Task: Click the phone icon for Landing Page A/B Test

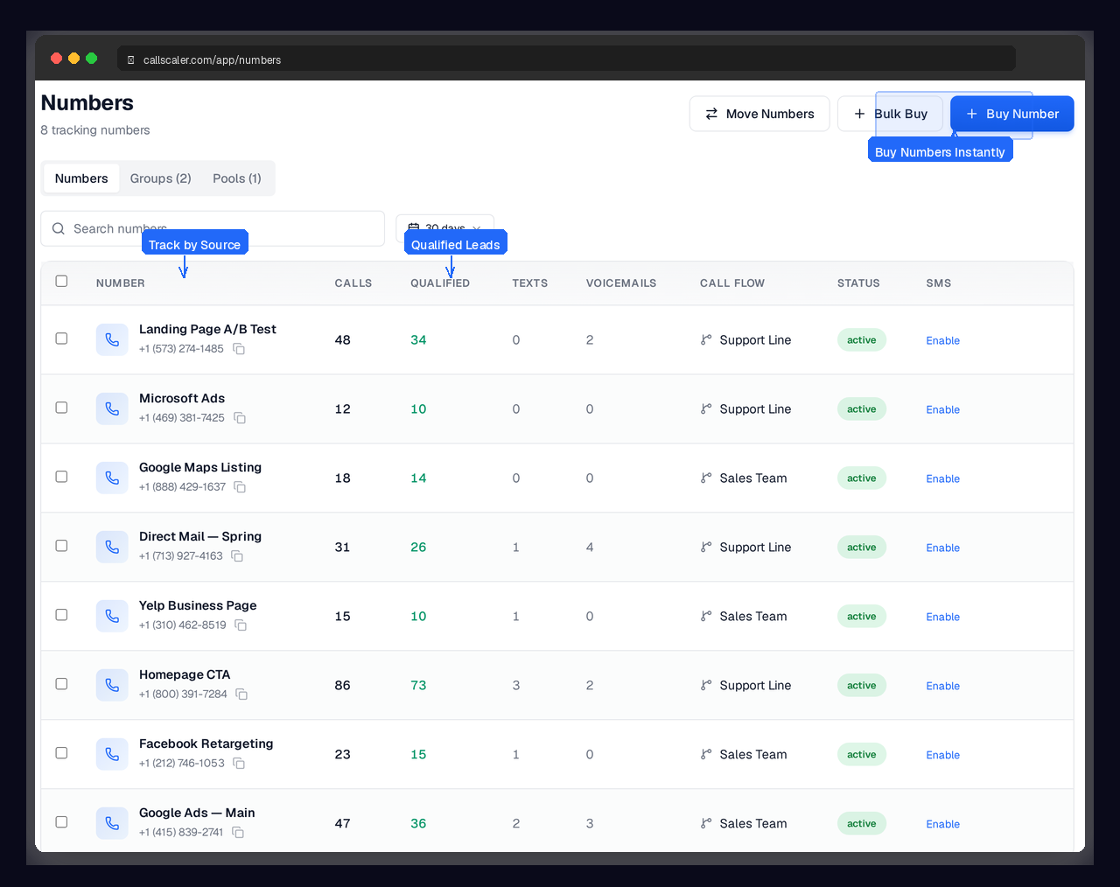Action: [112, 339]
